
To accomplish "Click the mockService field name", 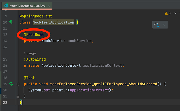I will tap(80, 41).
